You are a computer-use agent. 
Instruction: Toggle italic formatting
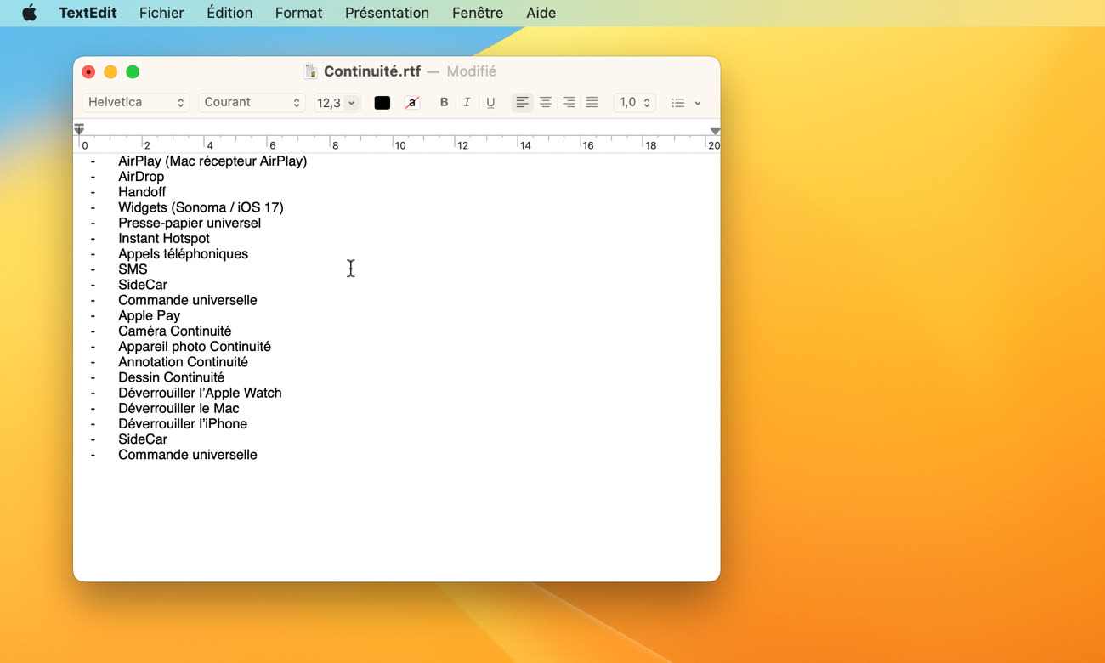[467, 102]
